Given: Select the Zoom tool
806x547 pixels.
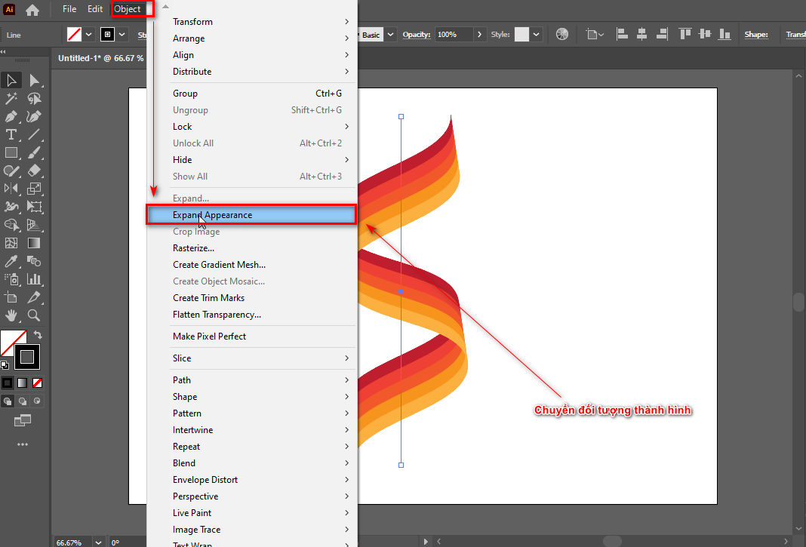Looking at the screenshot, I should [34, 315].
